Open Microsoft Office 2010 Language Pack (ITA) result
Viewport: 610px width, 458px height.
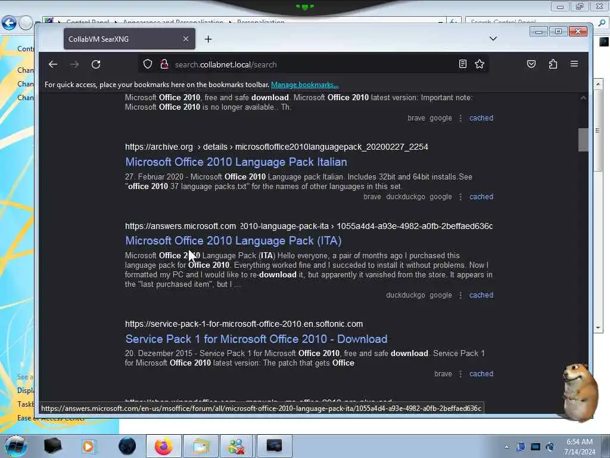point(234,241)
